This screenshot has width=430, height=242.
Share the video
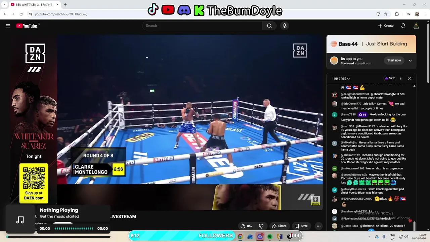click(x=279, y=226)
